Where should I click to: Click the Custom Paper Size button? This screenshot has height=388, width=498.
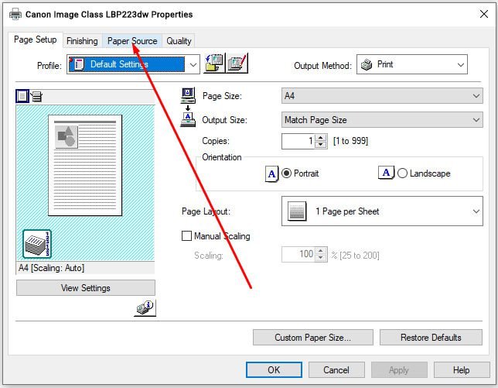coord(312,338)
